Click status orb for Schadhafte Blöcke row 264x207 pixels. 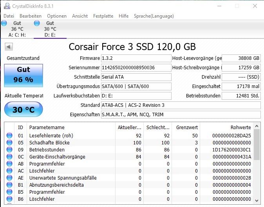[x=9, y=142]
